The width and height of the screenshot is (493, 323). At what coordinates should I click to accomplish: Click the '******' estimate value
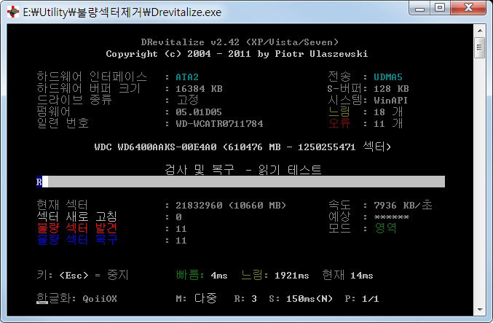pos(392,217)
